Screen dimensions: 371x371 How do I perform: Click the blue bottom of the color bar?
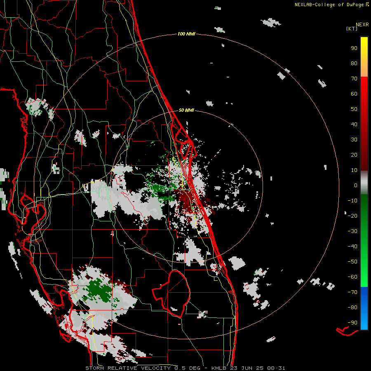364,308
